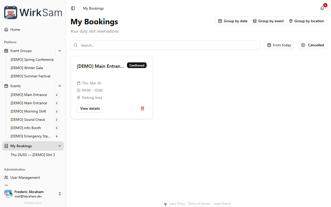Open [DEMO] Winter Gala group

click(x=27, y=68)
